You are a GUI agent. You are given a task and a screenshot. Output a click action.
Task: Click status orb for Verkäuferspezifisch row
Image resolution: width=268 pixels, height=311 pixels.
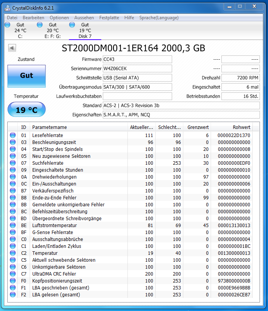pyautogui.click(x=13, y=191)
